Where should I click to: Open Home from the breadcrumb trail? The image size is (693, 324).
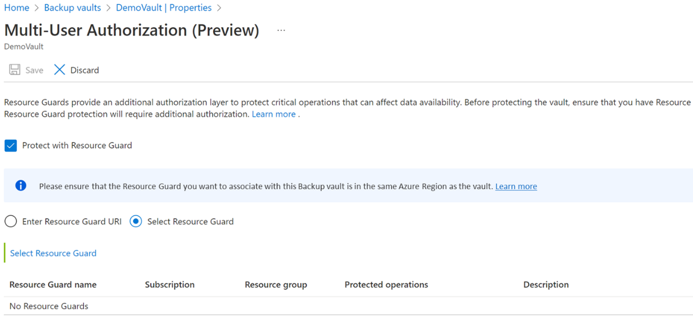pos(16,7)
